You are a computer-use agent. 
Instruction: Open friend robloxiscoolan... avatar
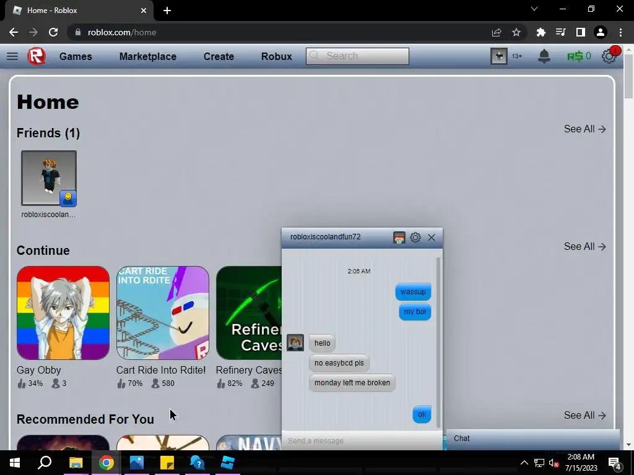(x=49, y=178)
